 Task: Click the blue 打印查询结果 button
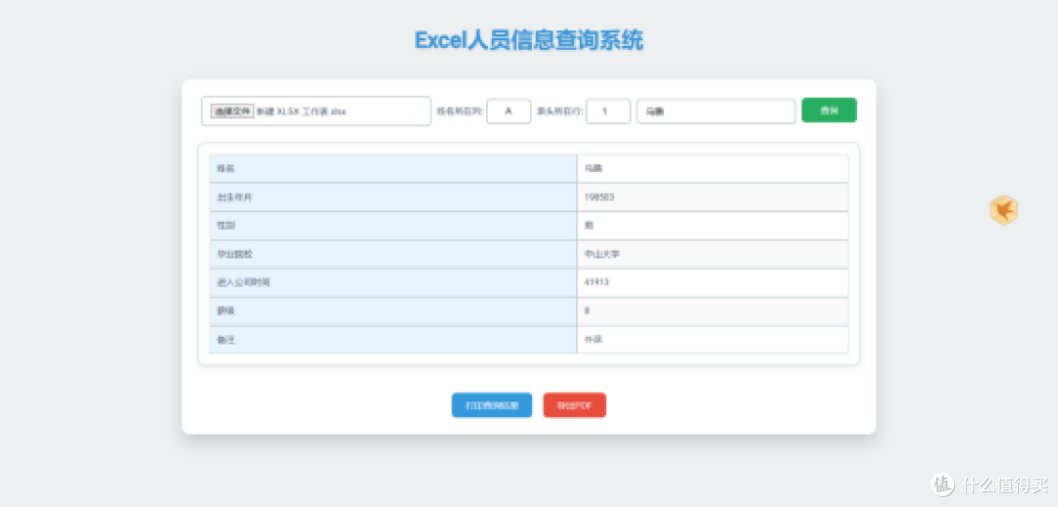pos(492,405)
